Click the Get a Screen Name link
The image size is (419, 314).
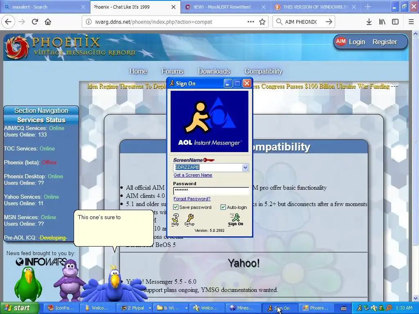193,175
